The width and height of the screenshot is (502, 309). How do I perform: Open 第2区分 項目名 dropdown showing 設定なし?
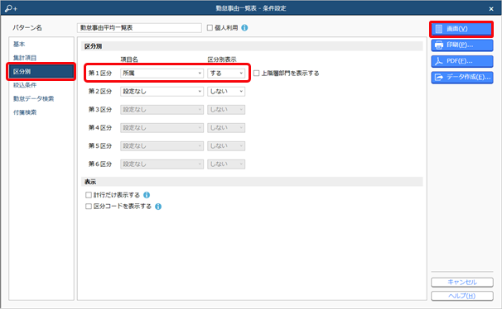coord(162,91)
